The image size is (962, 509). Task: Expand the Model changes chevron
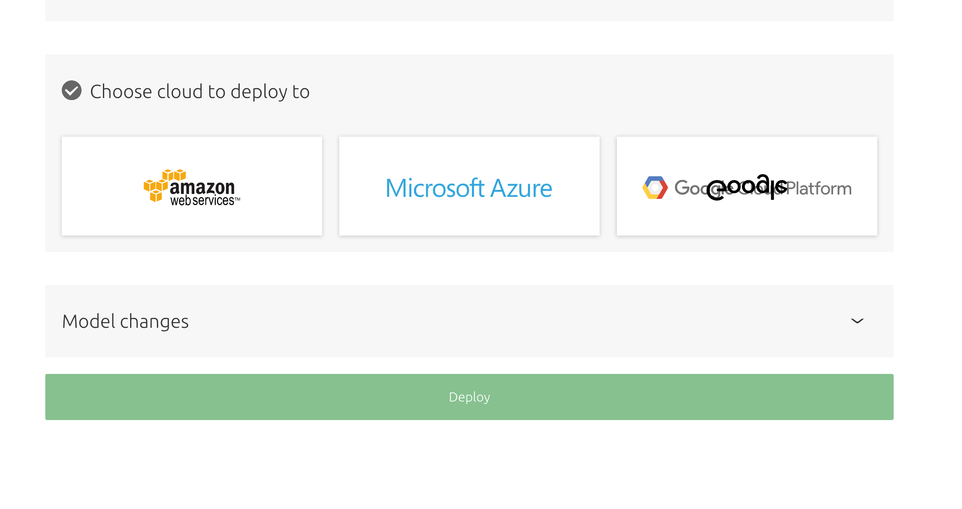coord(857,321)
